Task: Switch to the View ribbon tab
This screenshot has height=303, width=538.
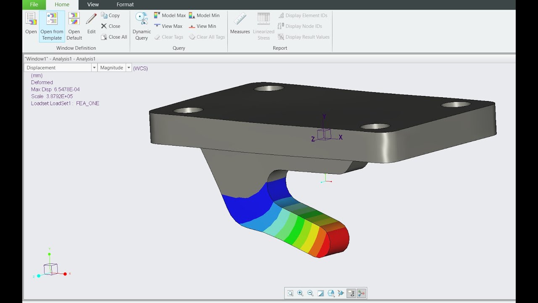Action: (x=93, y=5)
